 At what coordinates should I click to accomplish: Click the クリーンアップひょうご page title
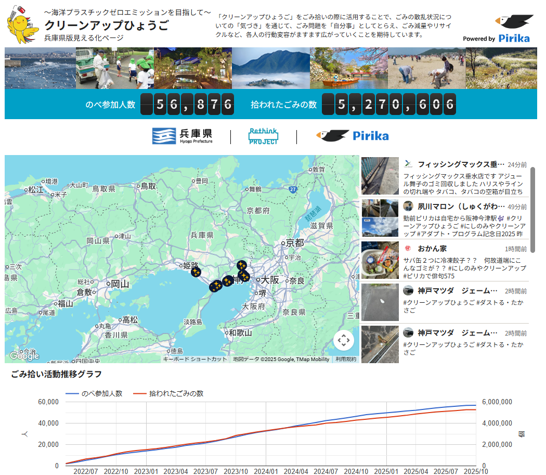[107, 25]
